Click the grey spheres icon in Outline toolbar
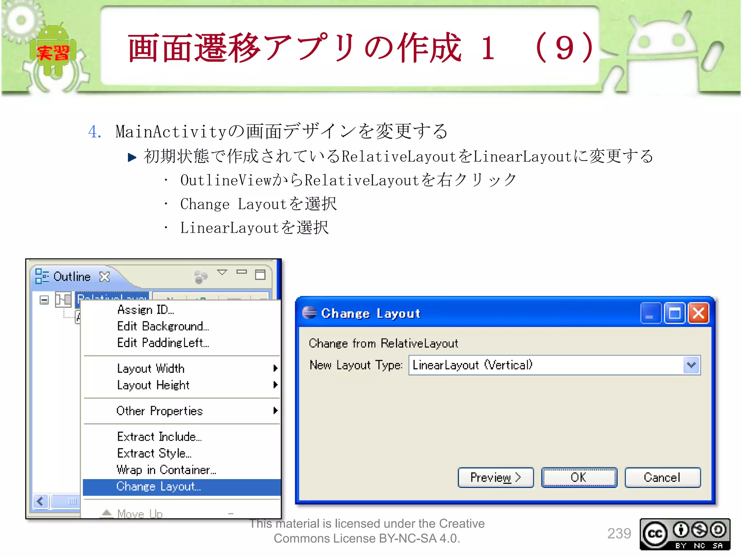 tap(200, 277)
